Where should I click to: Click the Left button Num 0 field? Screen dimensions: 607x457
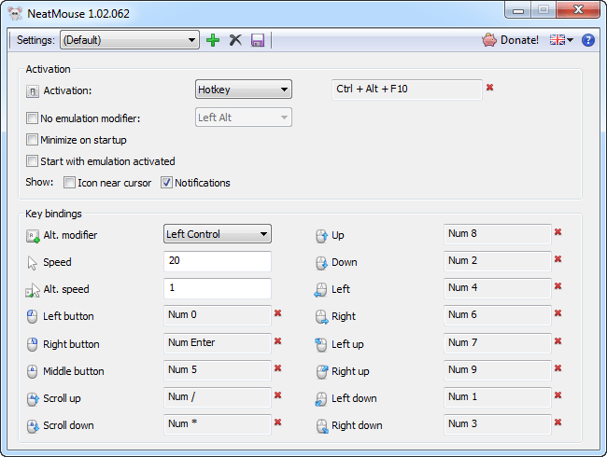218,315
